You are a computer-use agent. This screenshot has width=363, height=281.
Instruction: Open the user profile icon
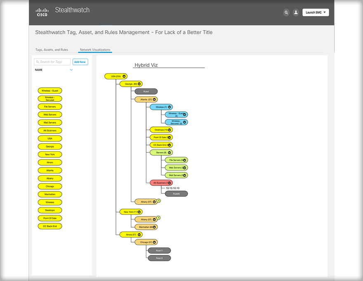[296, 12]
